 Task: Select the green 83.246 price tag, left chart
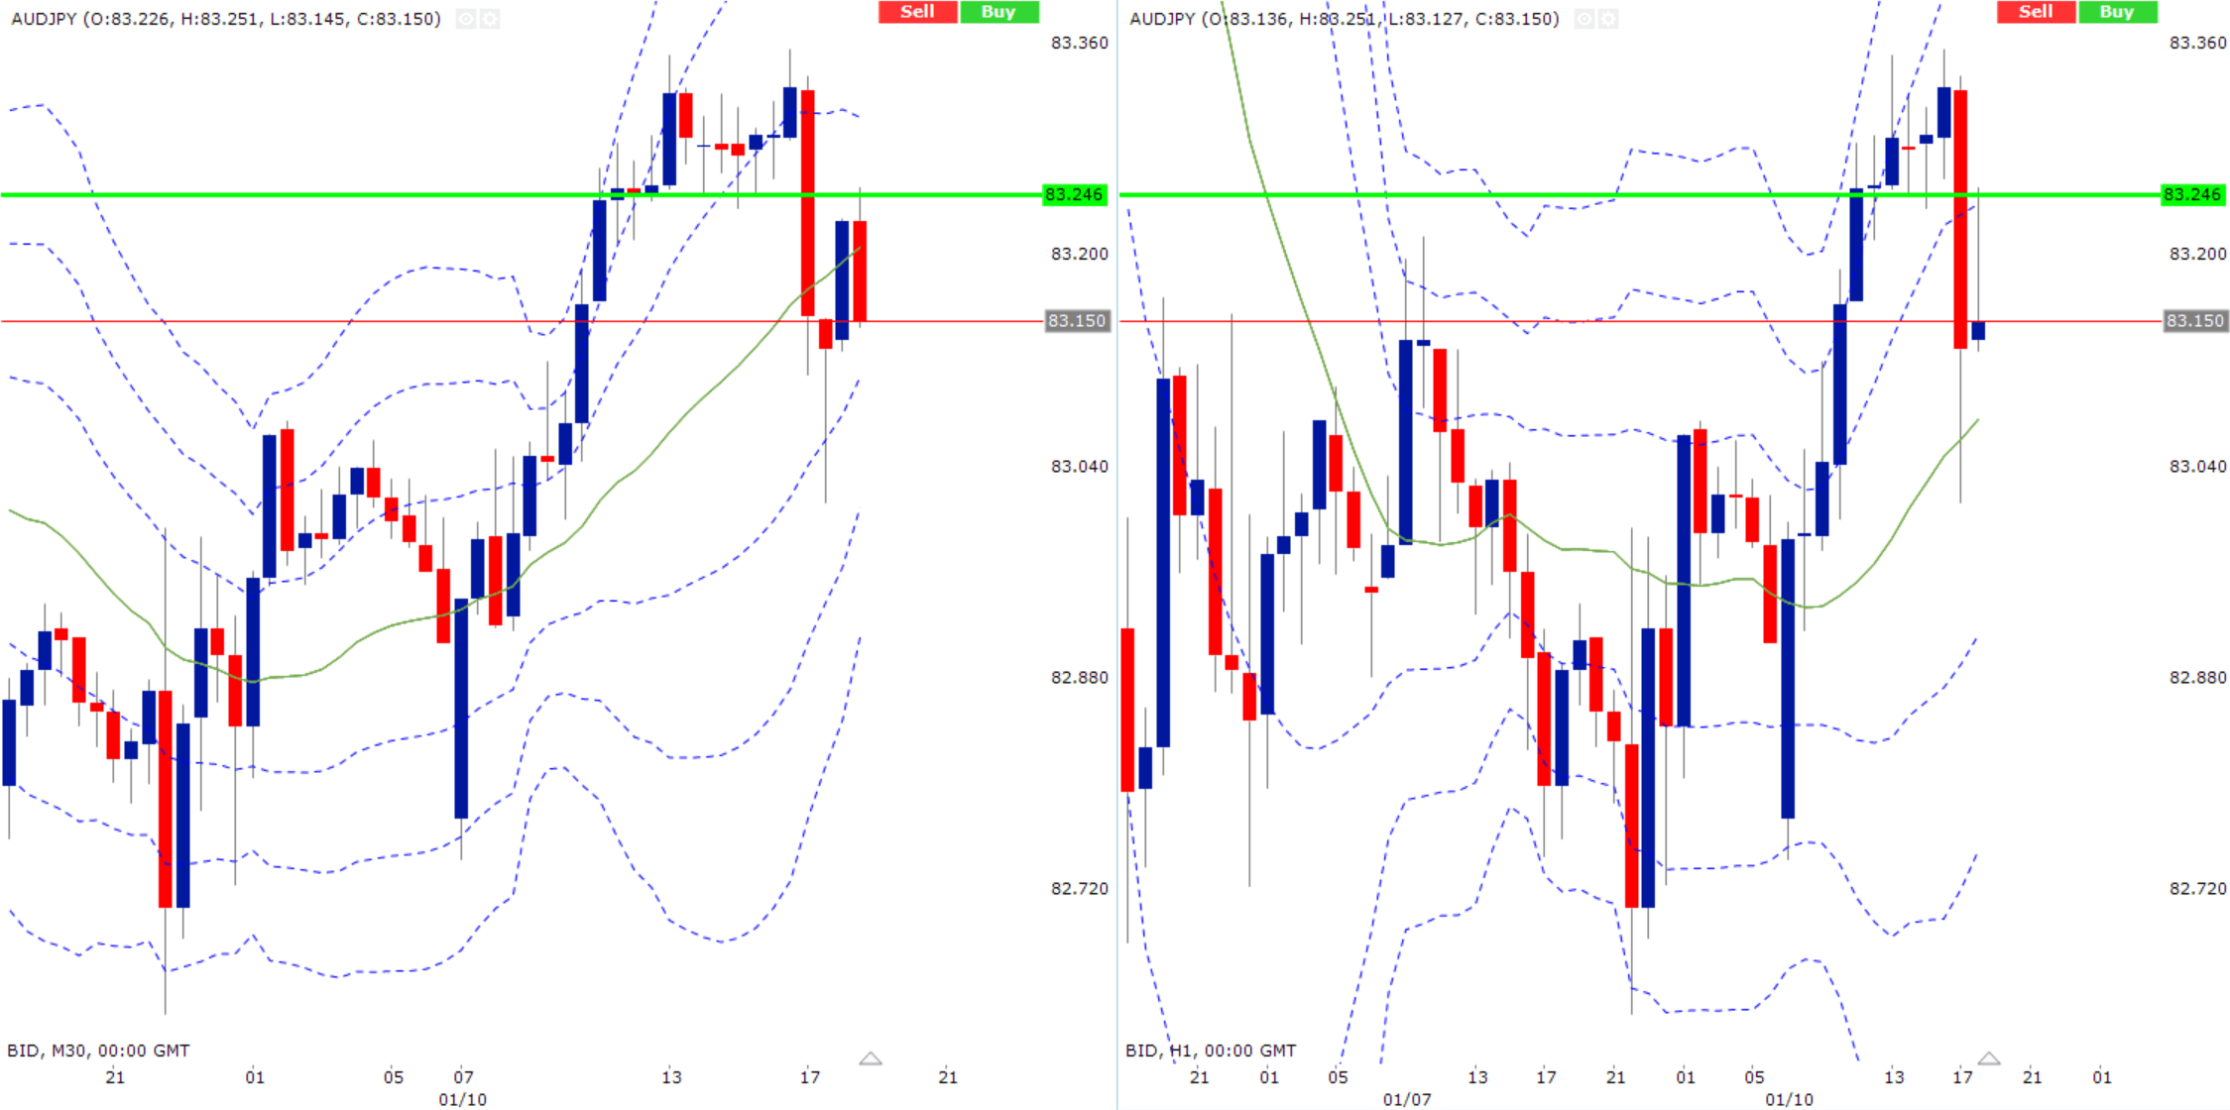coord(1075,194)
